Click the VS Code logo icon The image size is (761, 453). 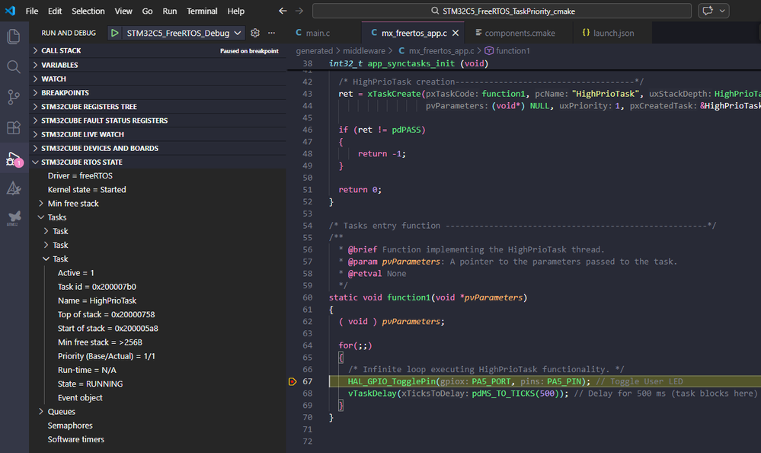pos(10,11)
